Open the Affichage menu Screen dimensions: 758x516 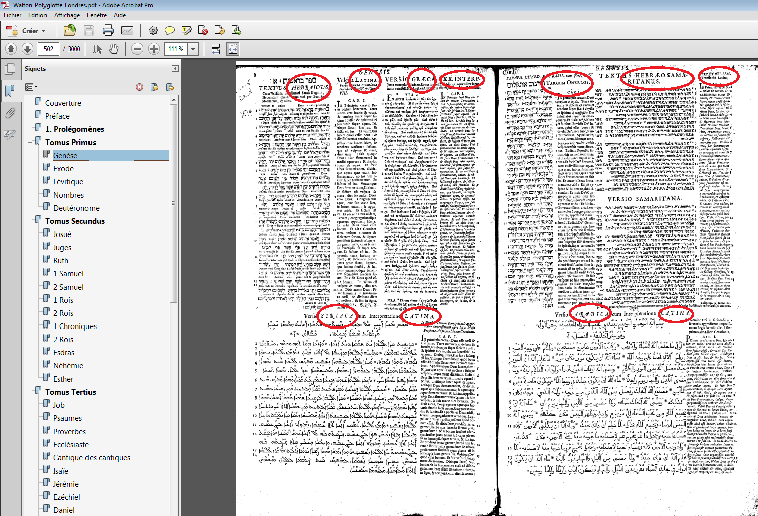coord(67,15)
